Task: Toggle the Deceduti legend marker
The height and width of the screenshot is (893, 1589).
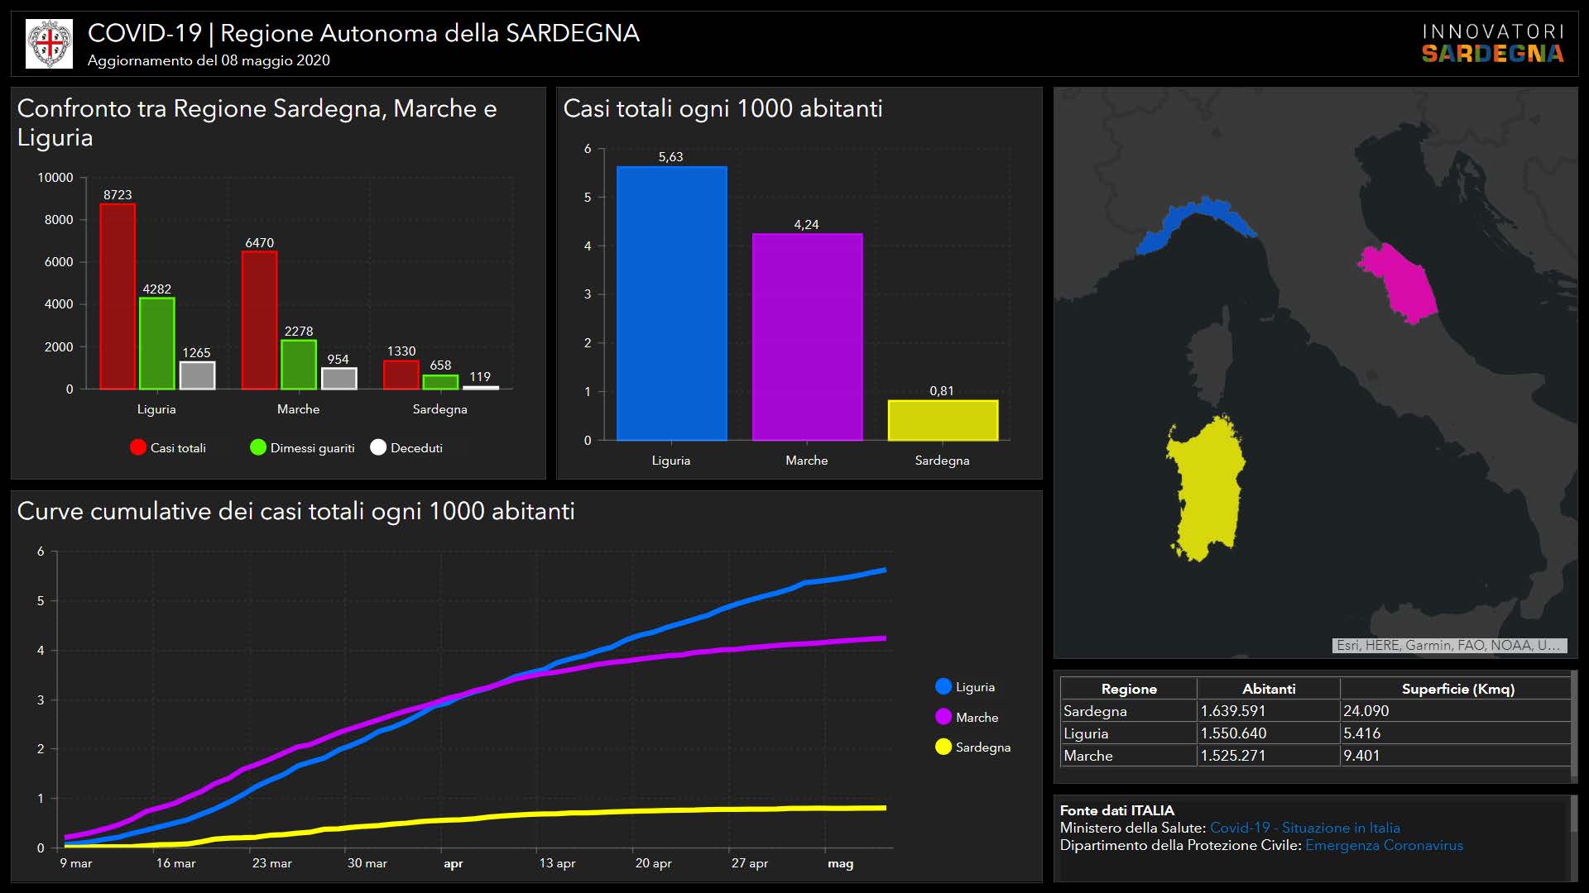Action: [x=378, y=447]
